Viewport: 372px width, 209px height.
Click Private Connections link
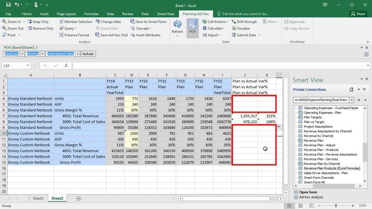309,89
